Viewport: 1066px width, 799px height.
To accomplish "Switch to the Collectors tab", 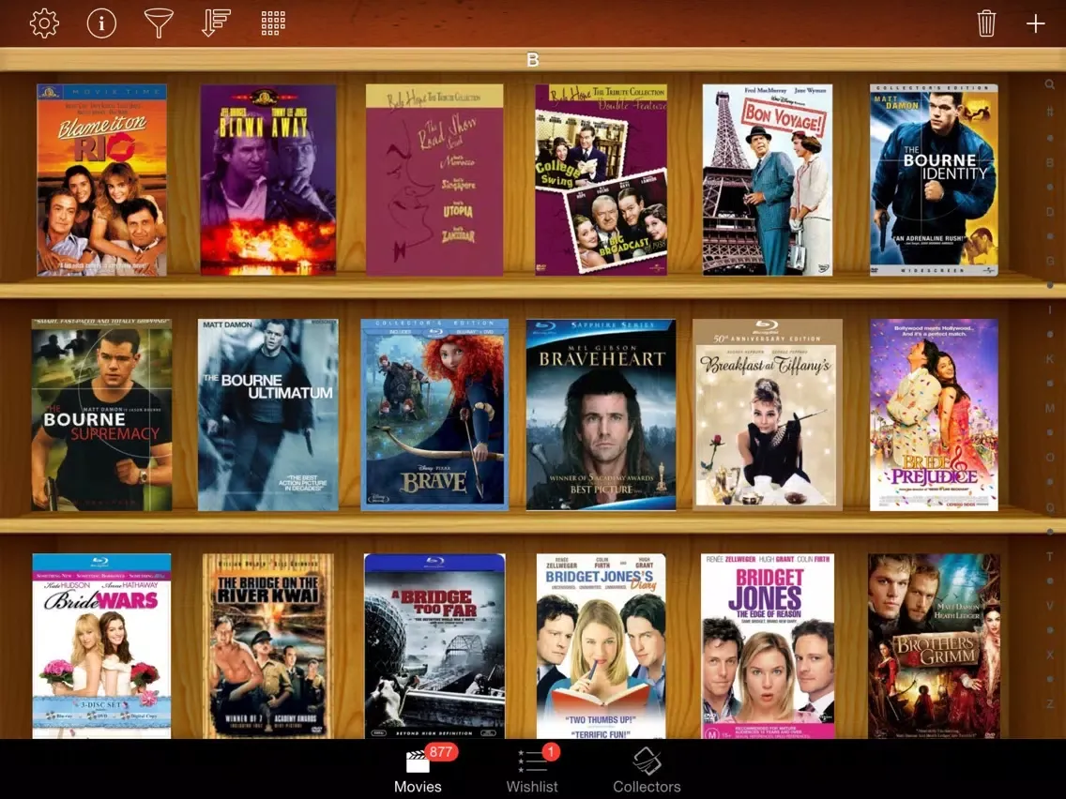I will 647,770.
